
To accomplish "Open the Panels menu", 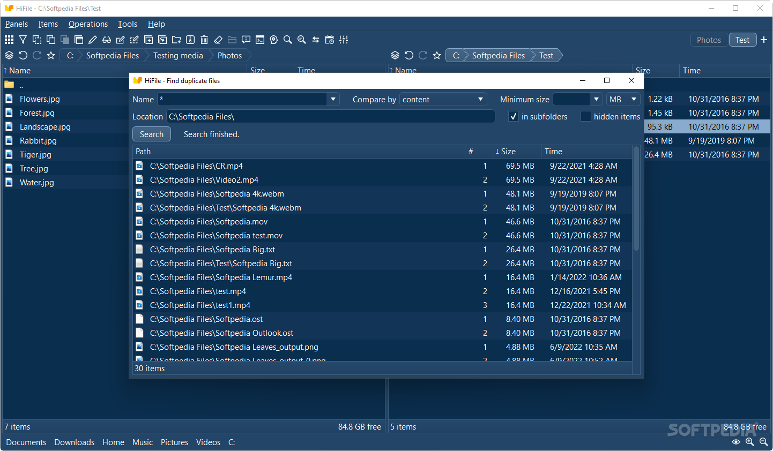I will (x=17, y=24).
